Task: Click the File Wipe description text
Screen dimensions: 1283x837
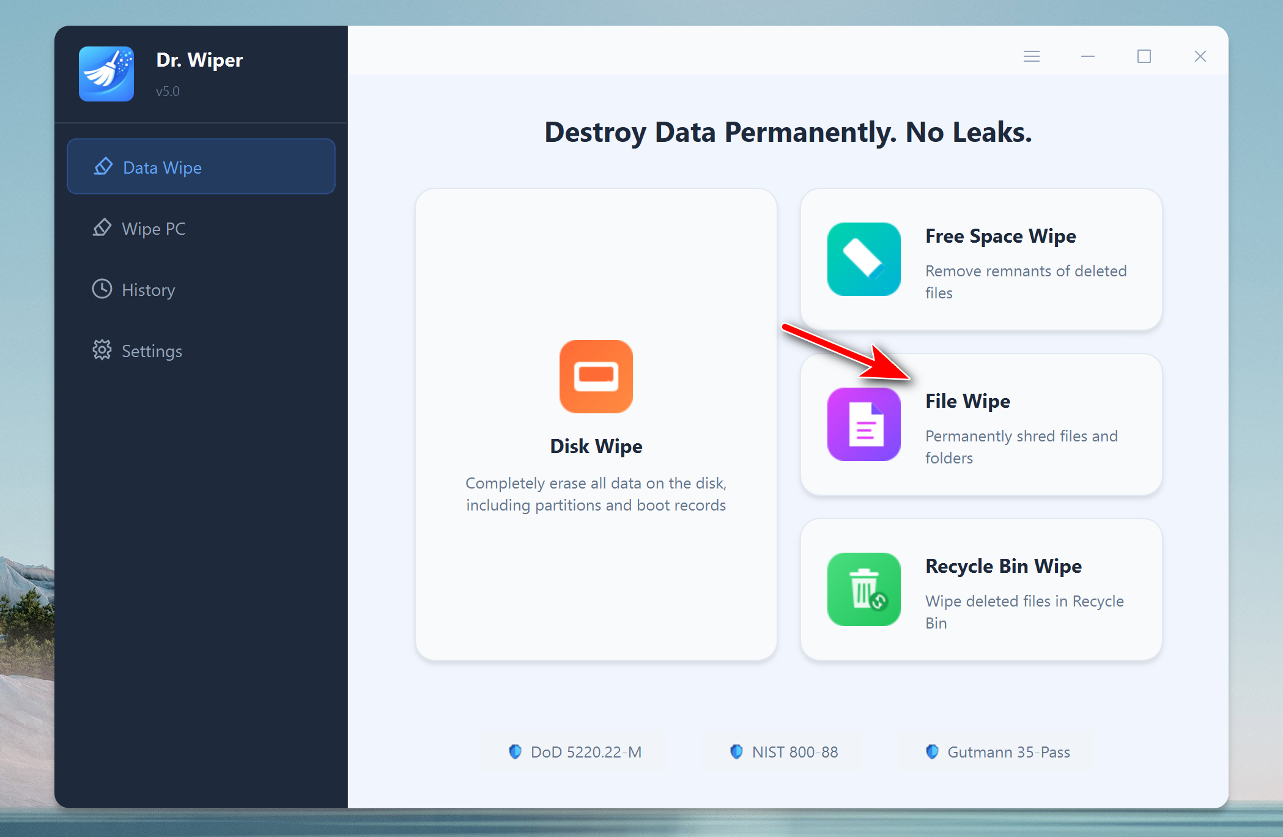Action: pos(1021,447)
